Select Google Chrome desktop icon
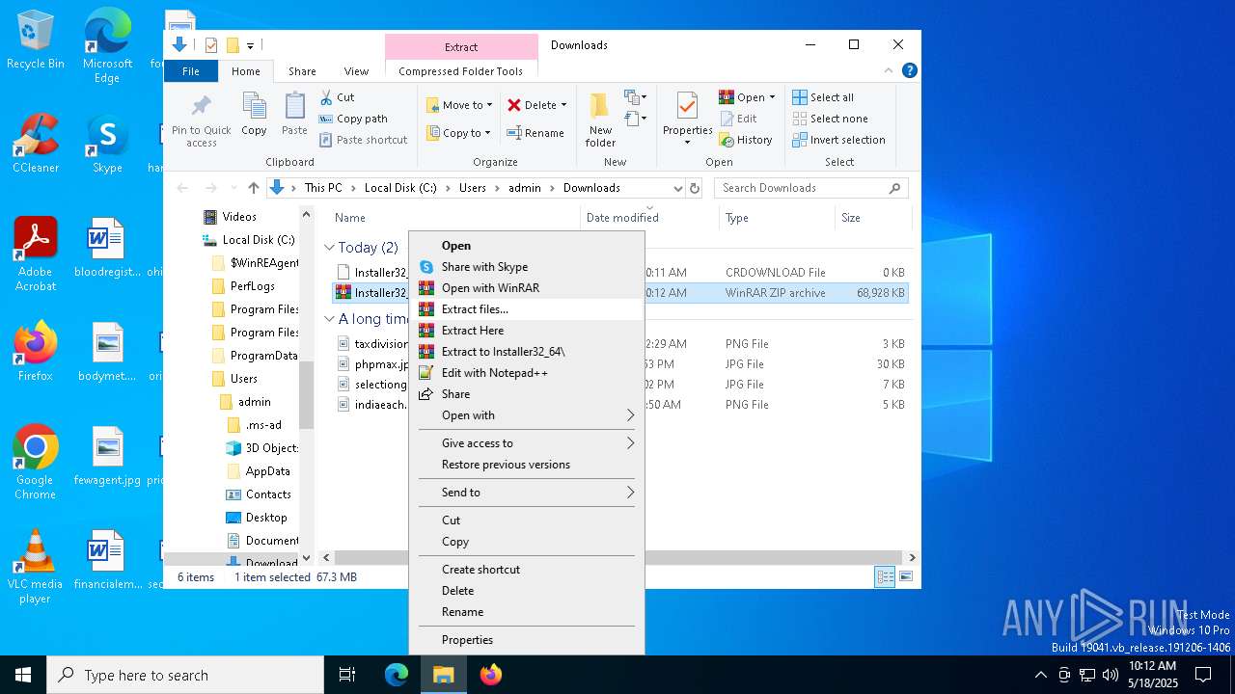This screenshot has width=1235, height=694. (36, 463)
